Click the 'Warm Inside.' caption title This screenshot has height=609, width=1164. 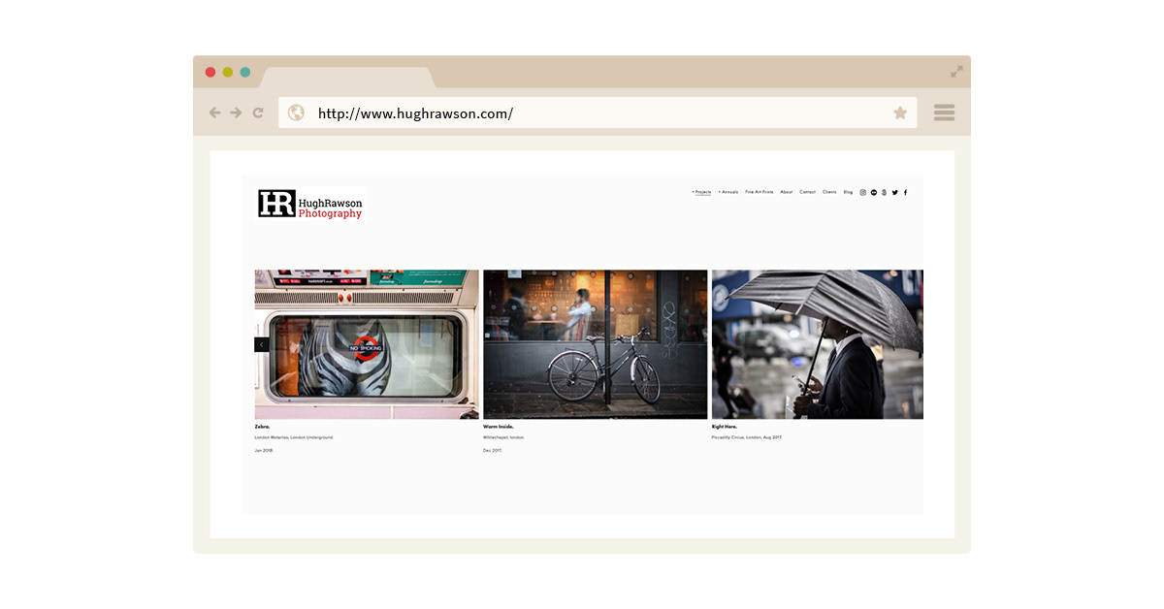coord(499,427)
